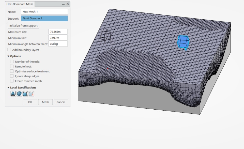Click the Hex-Dominant Mesh tab title
Image resolution: width=244 pixels, height=149 pixels.
20,4
